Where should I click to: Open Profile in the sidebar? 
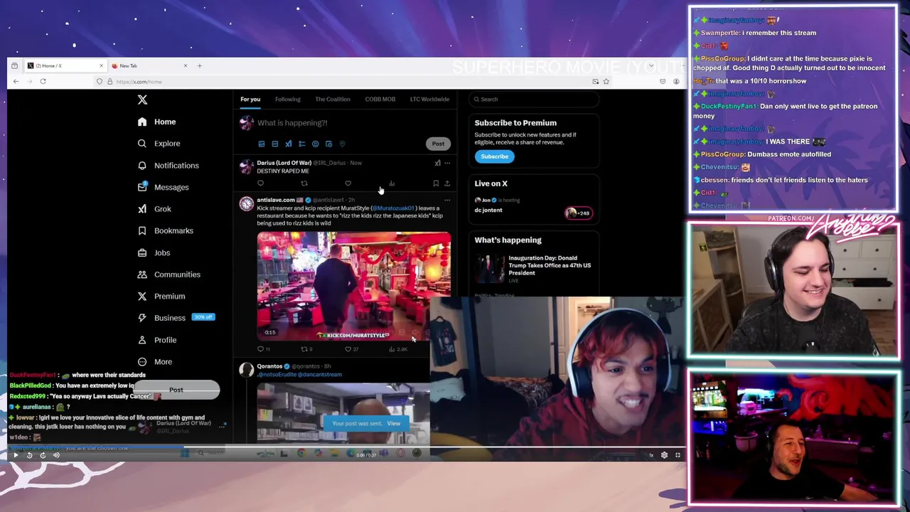pyautogui.click(x=157, y=340)
